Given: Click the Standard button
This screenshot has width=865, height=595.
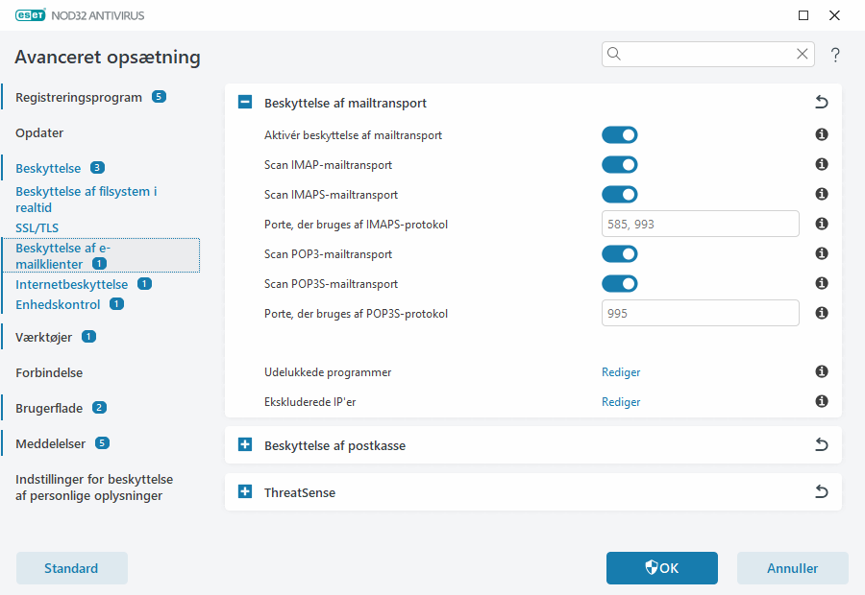Looking at the screenshot, I should point(71,568).
